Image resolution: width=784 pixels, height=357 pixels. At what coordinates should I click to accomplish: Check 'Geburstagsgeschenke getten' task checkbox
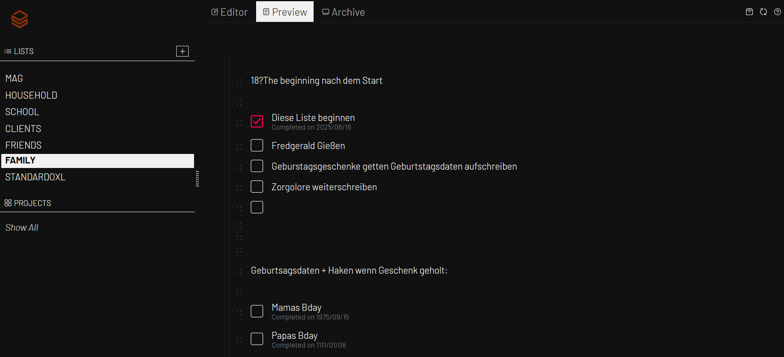(257, 166)
